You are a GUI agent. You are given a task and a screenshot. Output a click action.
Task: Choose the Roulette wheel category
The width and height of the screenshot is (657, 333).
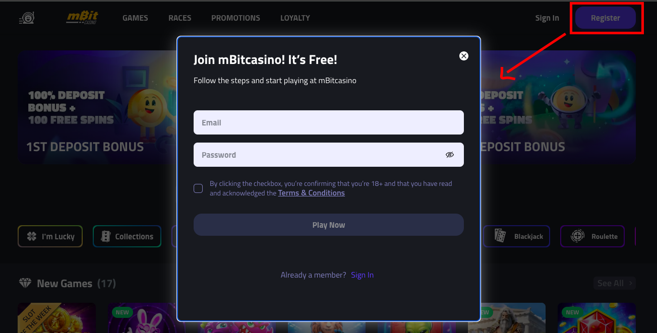(592, 236)
